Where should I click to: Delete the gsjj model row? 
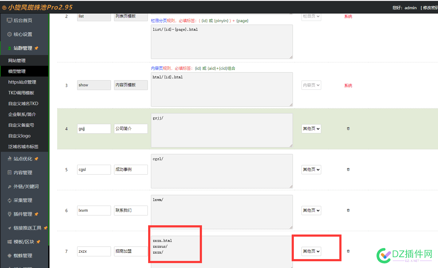point(348,129)
